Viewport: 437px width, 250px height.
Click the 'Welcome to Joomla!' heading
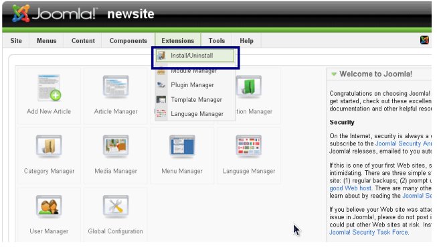pyautogui.click(x=375, y=74)
